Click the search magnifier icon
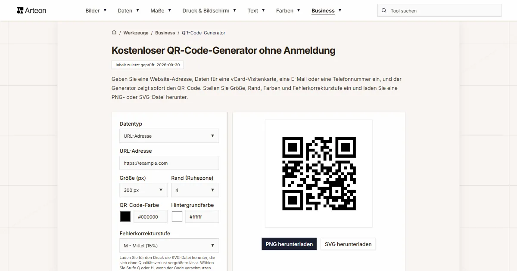This screenshot has width=517, height=271. click(x=384, y=11)
